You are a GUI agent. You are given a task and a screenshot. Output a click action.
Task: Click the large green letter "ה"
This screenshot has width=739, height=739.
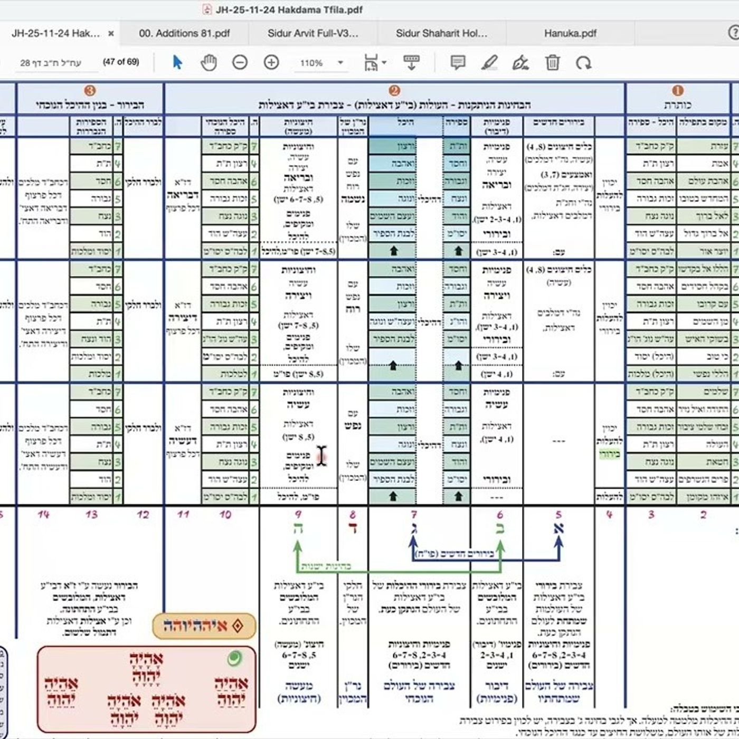point(297,527)
